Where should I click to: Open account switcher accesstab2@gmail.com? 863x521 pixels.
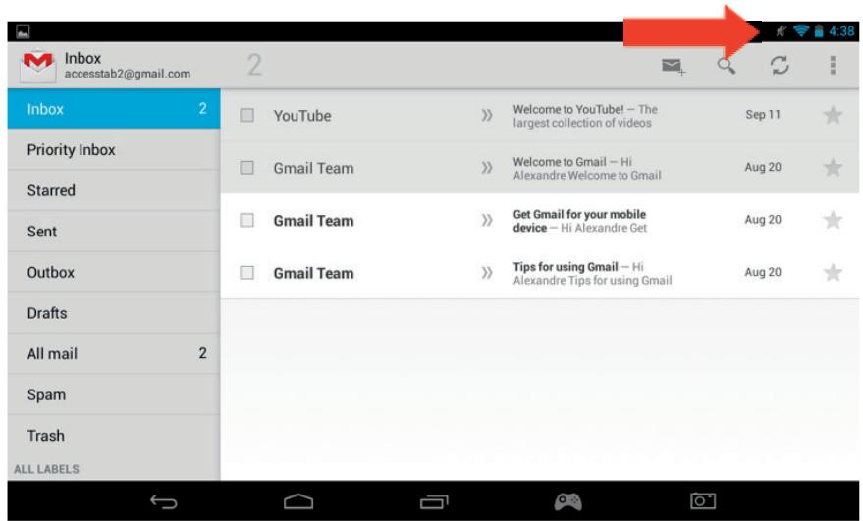pyautogui.click(x=127, y=74)
